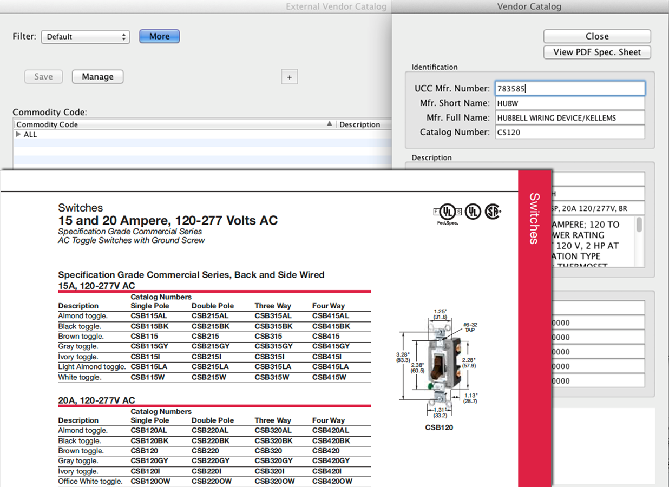Close the Vendor Catalog panel

pyautogui.click(x=597, y=36)
